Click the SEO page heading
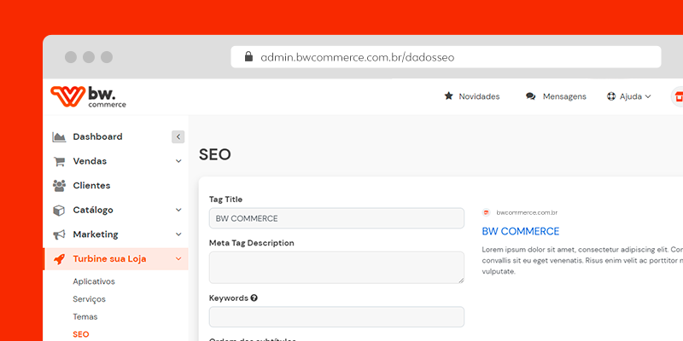 (215, 154)
